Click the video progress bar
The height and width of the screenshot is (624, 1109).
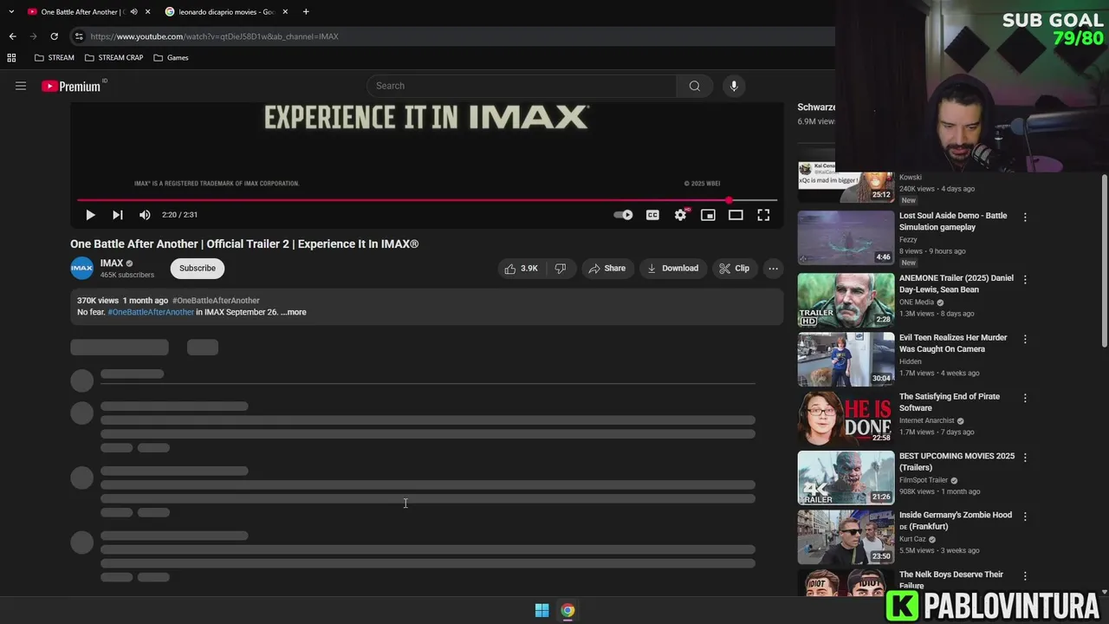426,200
